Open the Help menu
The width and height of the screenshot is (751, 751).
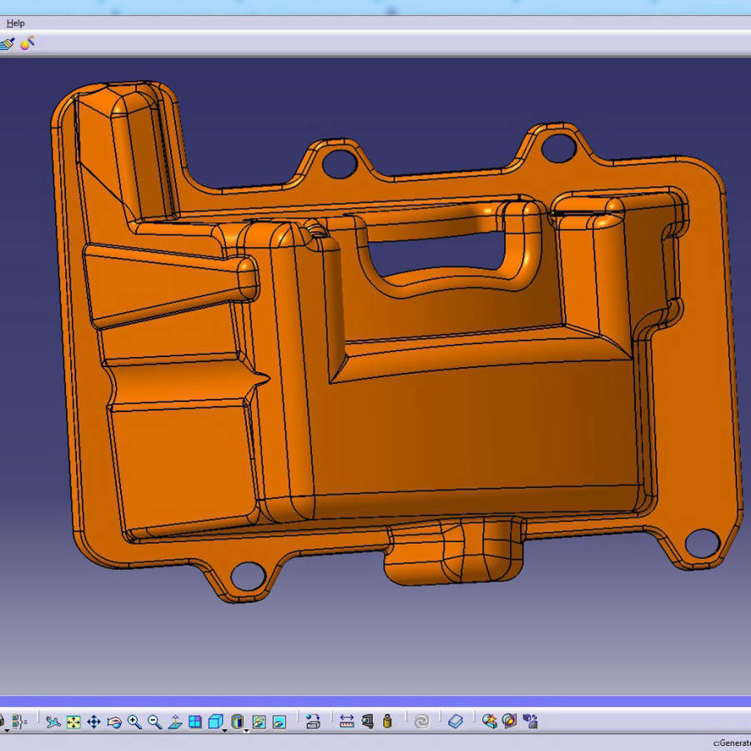click(x=16, y=23)
